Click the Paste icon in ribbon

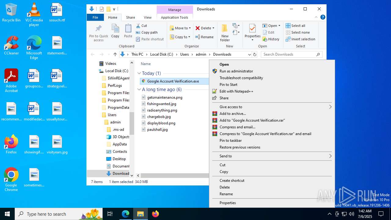pyautogui.click(x=128, y=29)
